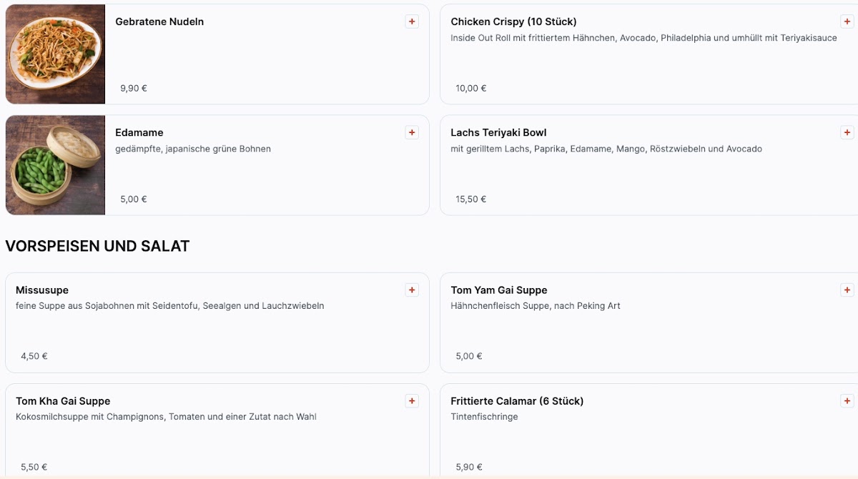Image resolution: width=858 pixels, height=479 pixels.
Task: Select the Tom Kha Gai Suppe title
Action: 63,401
